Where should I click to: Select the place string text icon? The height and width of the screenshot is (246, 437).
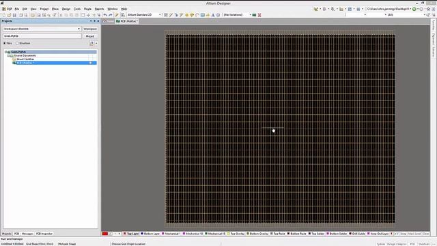pos(213,15)
